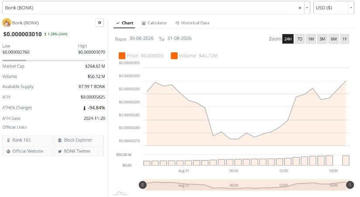Click the From date 30-08-2026
Viewport: 360px width, 197px height.
tap(141, 38)
